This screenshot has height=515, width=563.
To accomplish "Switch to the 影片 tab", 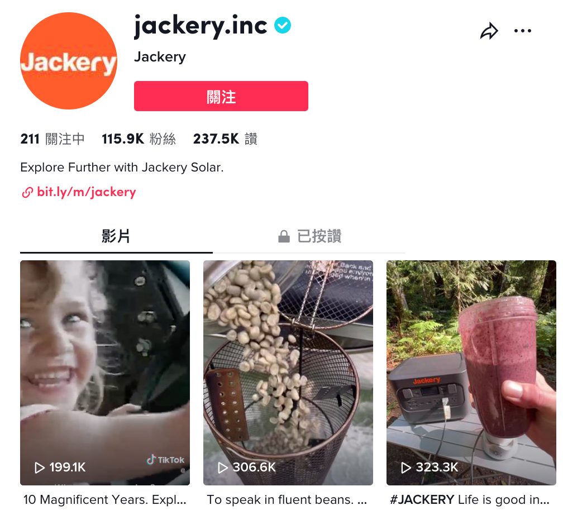I will (x=116, y=236).
